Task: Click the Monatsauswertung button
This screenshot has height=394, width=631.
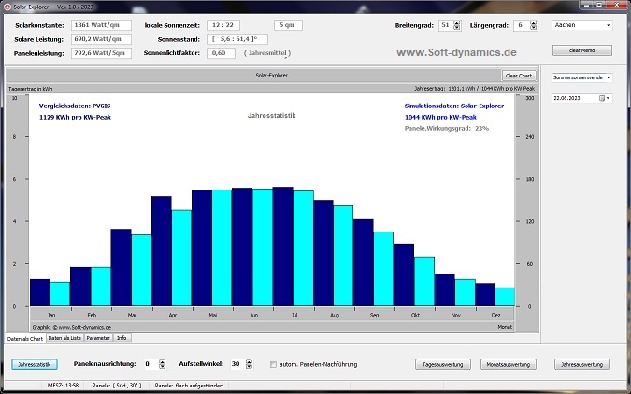Action: click(x=508, y=364)
